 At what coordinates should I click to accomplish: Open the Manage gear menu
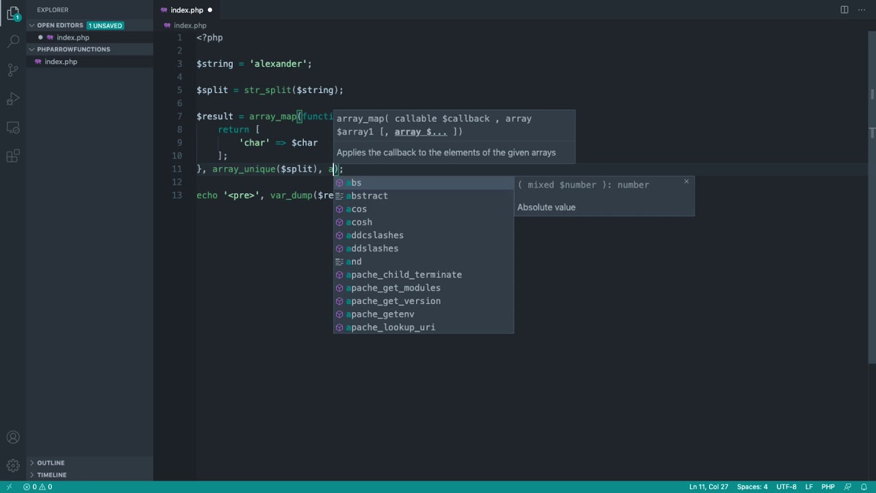tap(13, 466)
